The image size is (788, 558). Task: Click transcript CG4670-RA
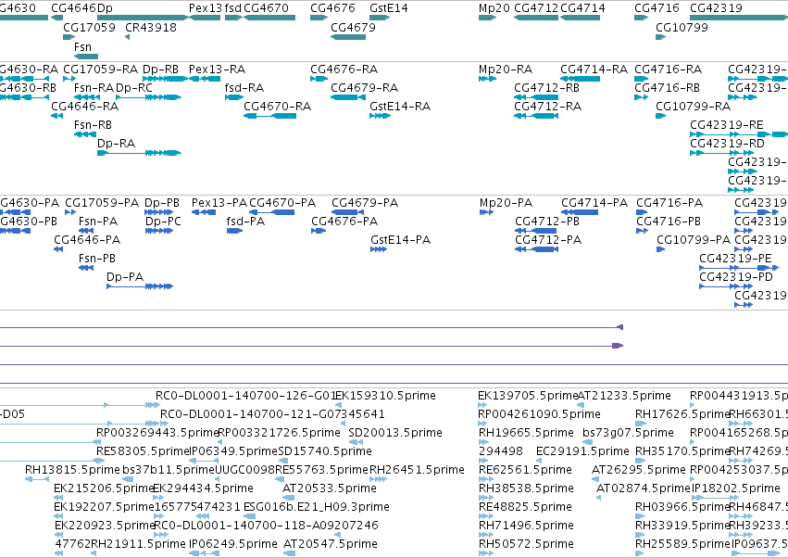[278, 107]
